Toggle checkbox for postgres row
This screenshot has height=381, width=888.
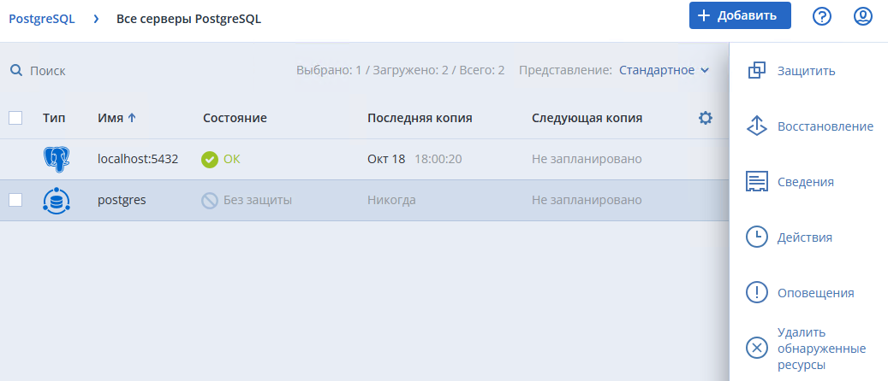[x=15, y=200]
